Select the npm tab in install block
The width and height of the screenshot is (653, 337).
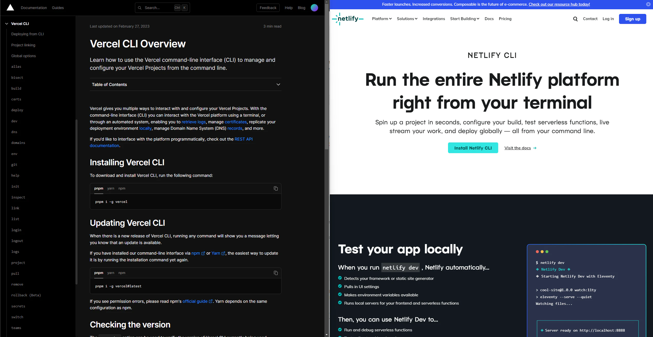point(122,188)
